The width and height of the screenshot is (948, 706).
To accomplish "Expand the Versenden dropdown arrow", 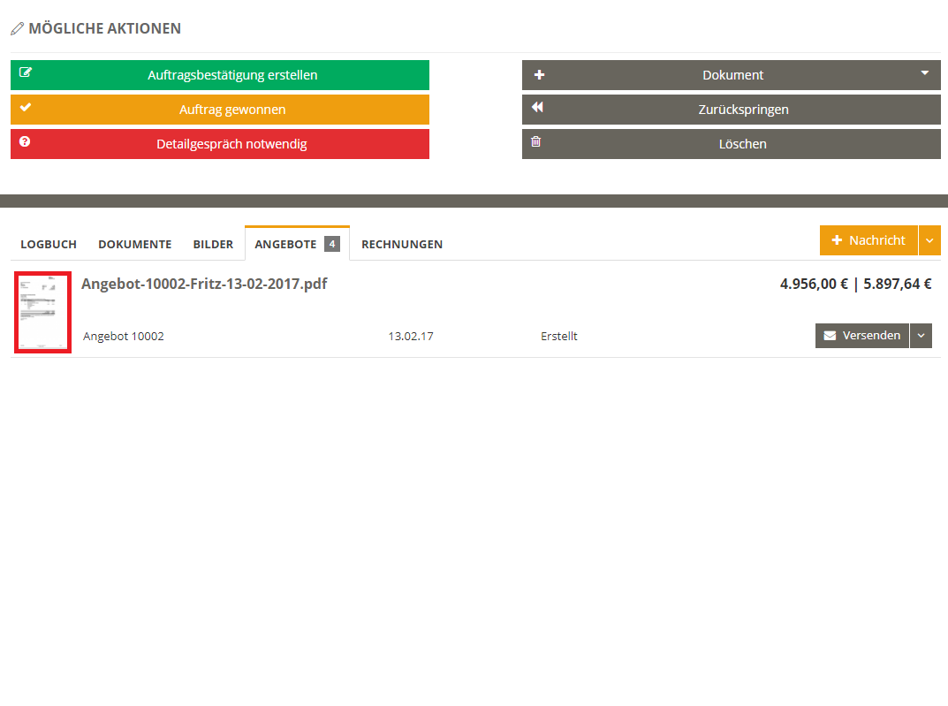I will click(x=921, y=336).
